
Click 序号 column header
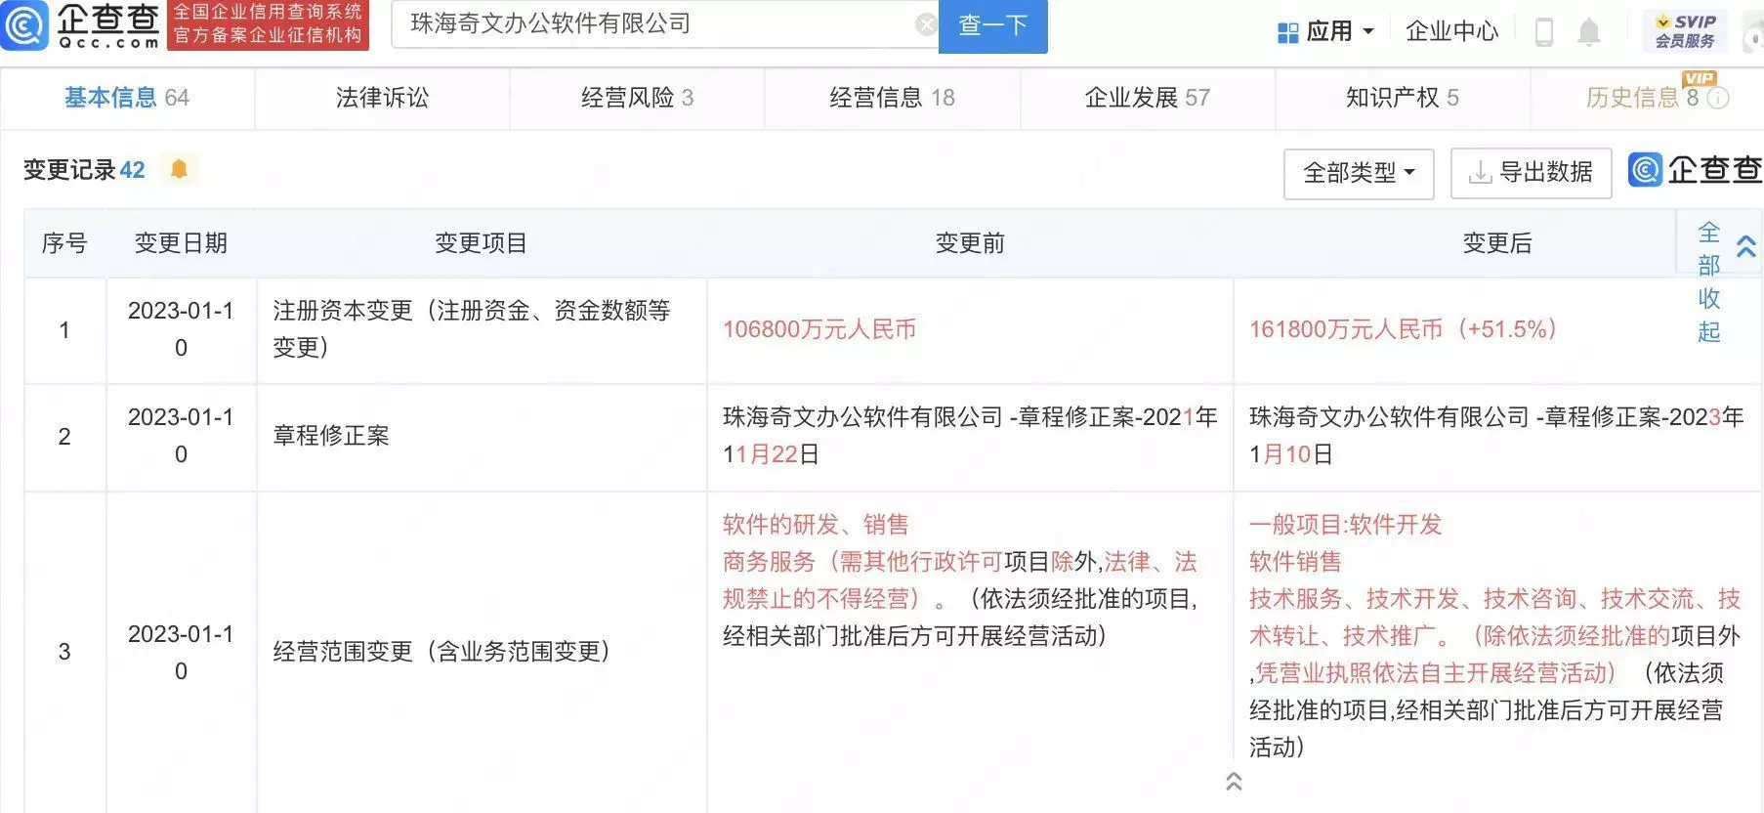tap(64, 243)
